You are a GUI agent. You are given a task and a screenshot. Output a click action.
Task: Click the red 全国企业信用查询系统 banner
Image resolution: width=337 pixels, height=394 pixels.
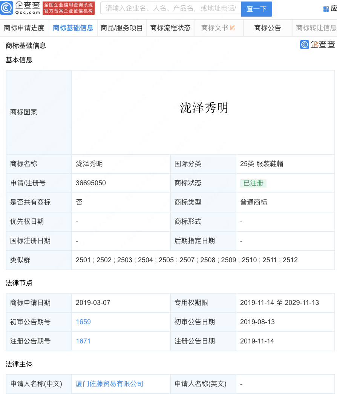[69, 8]
